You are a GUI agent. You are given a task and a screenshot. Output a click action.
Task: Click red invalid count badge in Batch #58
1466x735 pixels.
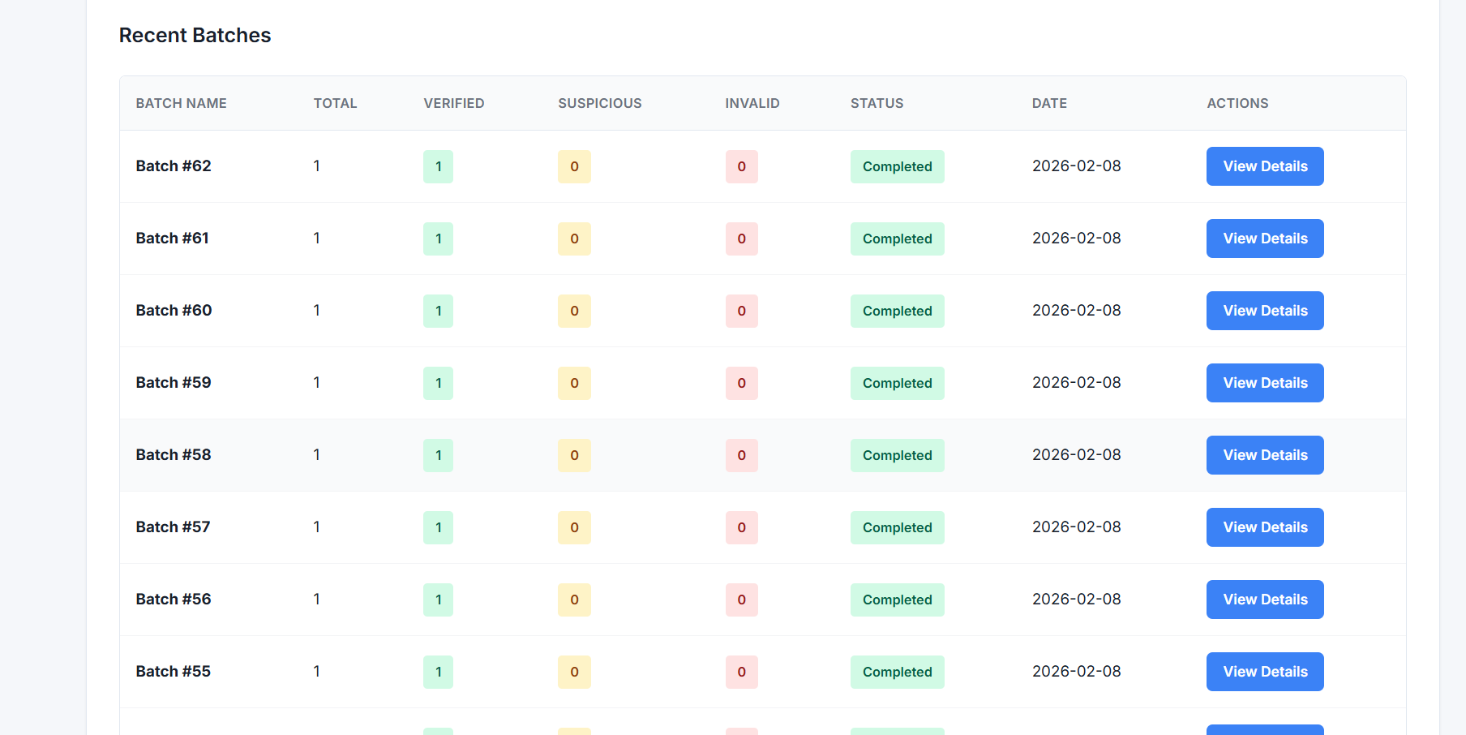tap(741, 455)
